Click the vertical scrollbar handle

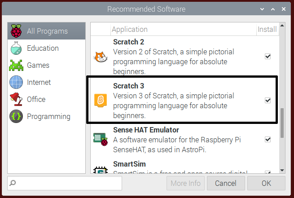pos(282,123)
